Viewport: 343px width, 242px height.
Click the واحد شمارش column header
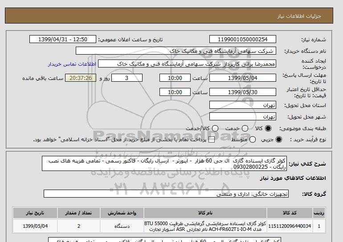click(x=122, y=213)
